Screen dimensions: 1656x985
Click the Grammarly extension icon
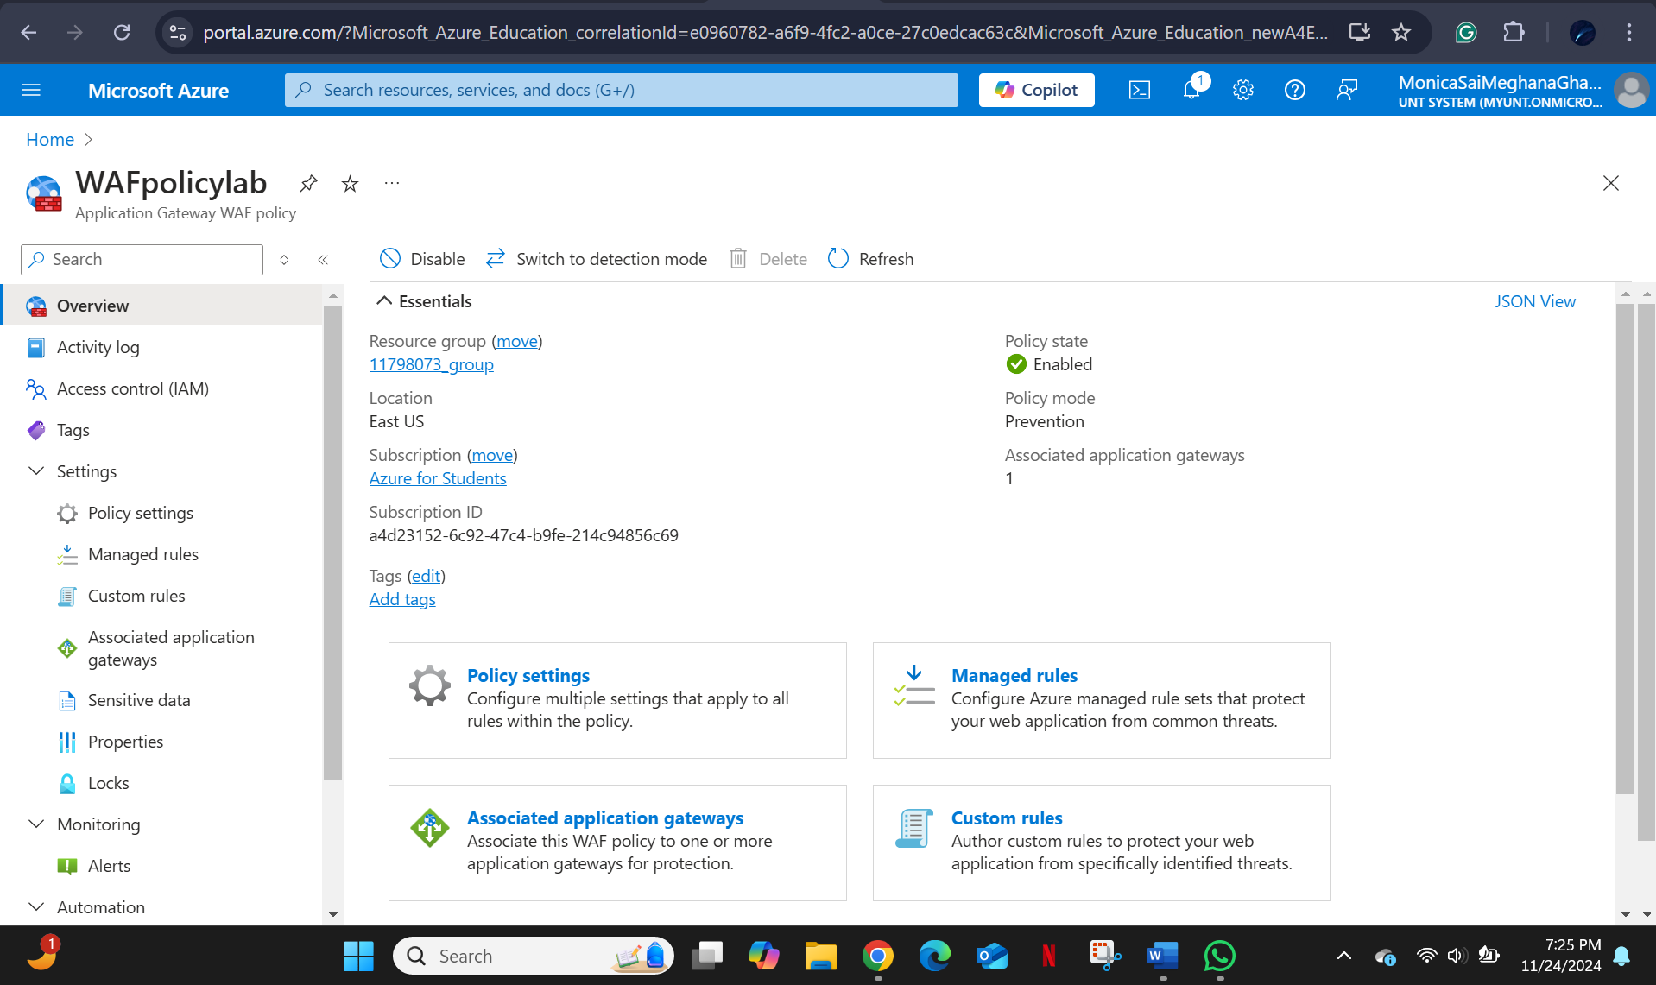[1466, 33]
